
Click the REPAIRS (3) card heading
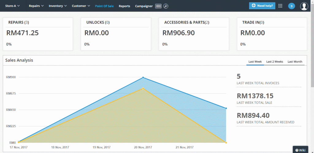19,22
